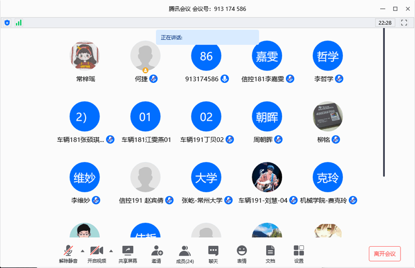This screenshot has height=268, width=415.
Task: Click the 正在讲话 speaking indicator bar
Action: point(207,37)
